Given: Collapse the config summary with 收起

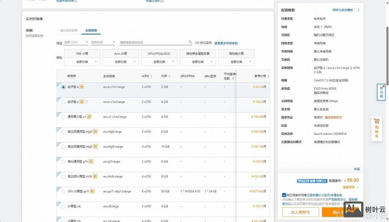Looking at the screenshot, I should click(357, 169).
